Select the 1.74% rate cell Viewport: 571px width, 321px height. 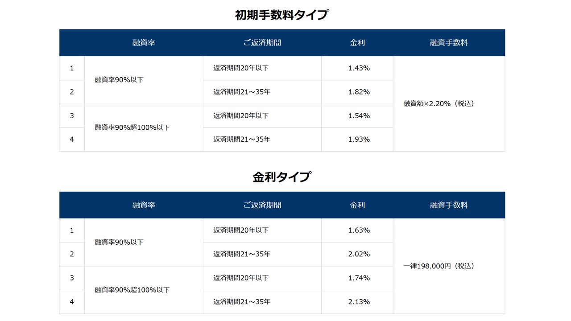pyautogui.click(x=359, y=278)
